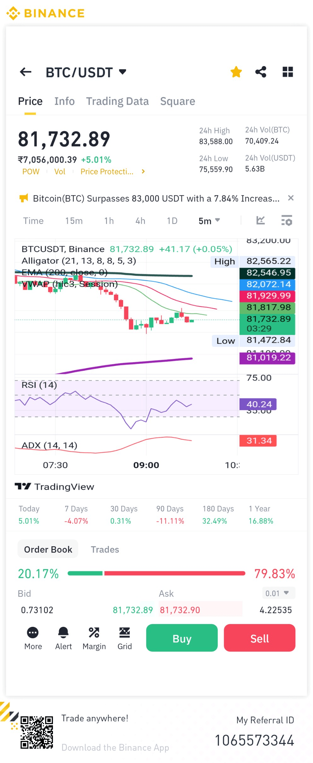The image size is (313, 763).
Task: View 90 Days performance -11.11%
Action: coord(170,515)
